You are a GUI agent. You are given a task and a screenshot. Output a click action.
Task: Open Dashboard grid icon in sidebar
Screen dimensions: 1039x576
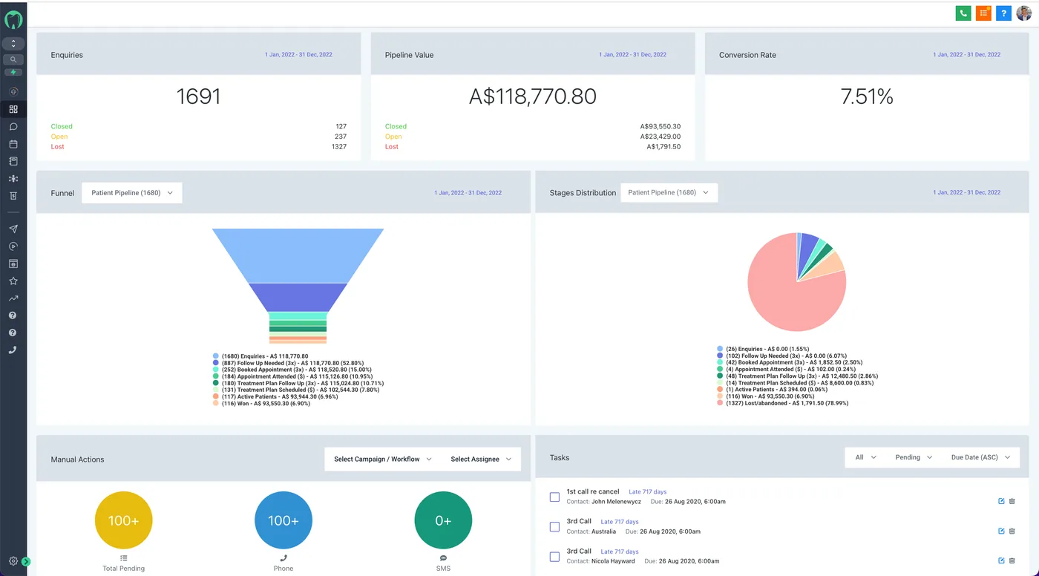click(13, 109)
